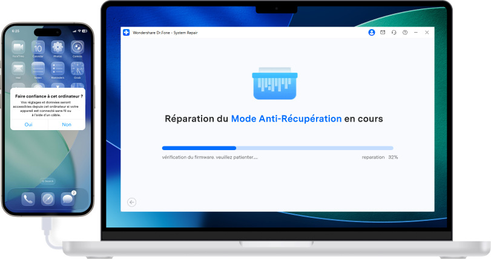The image size is (491, 259).
Task: Open the FaceTime app on the phone
Action: click(18, 47)
